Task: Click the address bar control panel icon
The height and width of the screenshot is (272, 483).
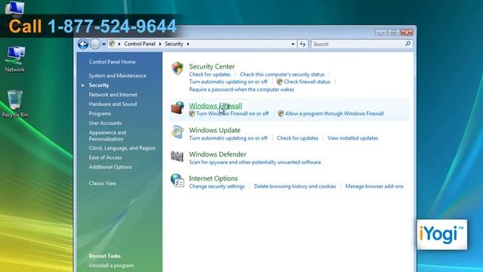Action: tap(112, 44)
